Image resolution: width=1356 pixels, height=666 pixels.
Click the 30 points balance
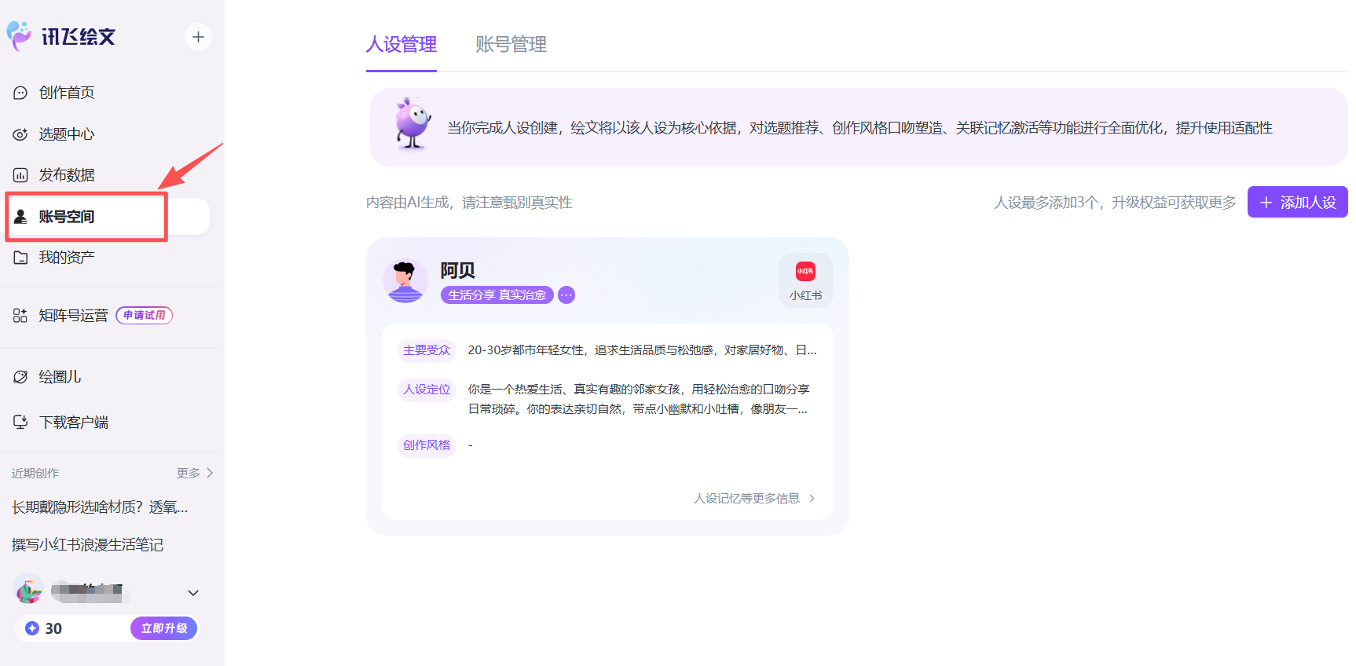pyautogui.click(x=53, y=628)
